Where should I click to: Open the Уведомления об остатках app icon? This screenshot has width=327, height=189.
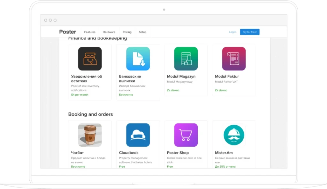point(90,59)
